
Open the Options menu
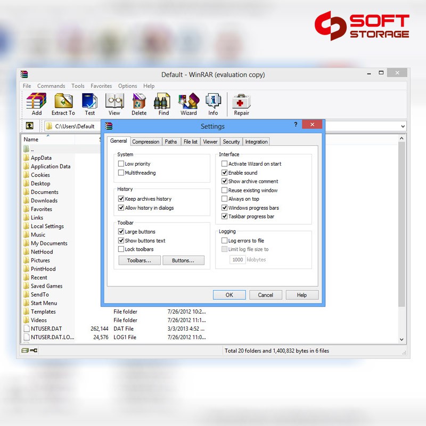pos(127,86)
